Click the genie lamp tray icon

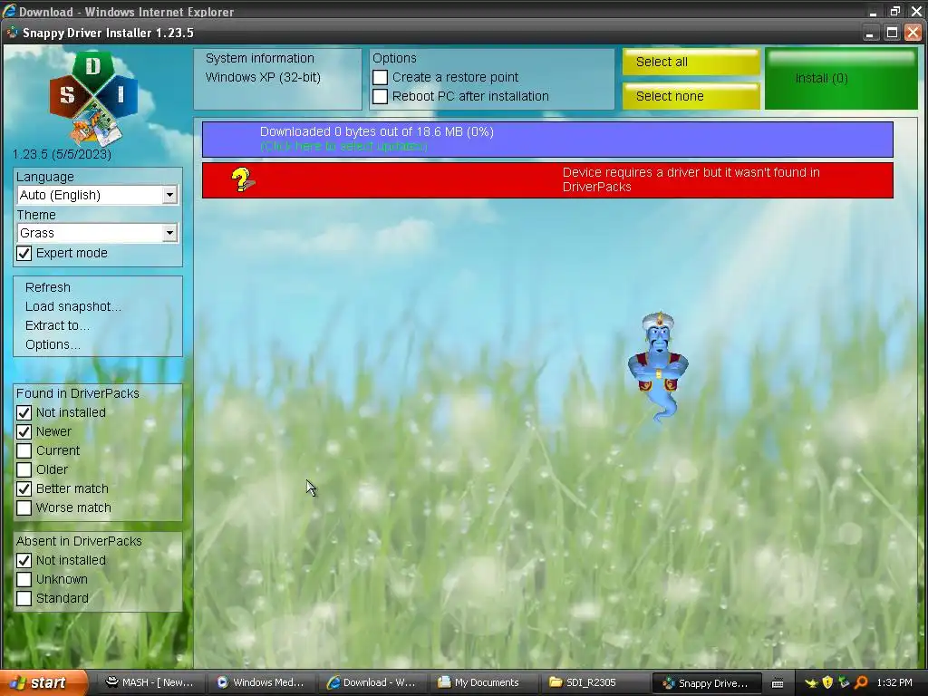tap(810, 683)
